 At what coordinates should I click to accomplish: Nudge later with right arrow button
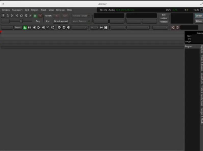178,27
